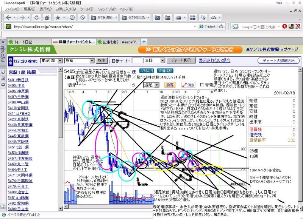Open the 編集(E) menu
The width and height of the screenshot is (303, 219).
pyautogui.click(x=30, y=9)
